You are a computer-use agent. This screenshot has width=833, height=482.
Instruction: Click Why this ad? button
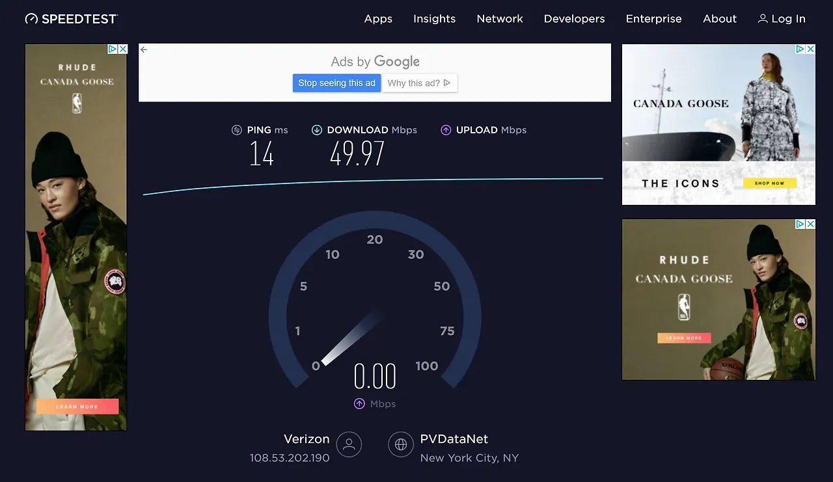tap(419, 83)
